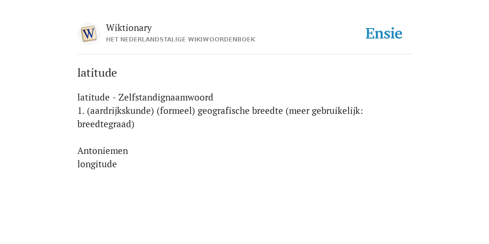Click the Antoniemen section heading
489x244 pixels.
pyautogui.click(x=103, y=151)
